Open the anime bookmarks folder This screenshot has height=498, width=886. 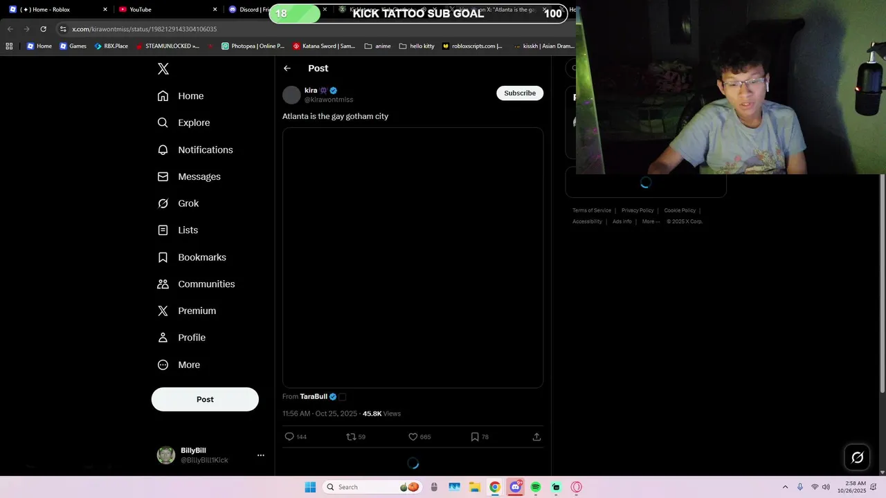378,46
